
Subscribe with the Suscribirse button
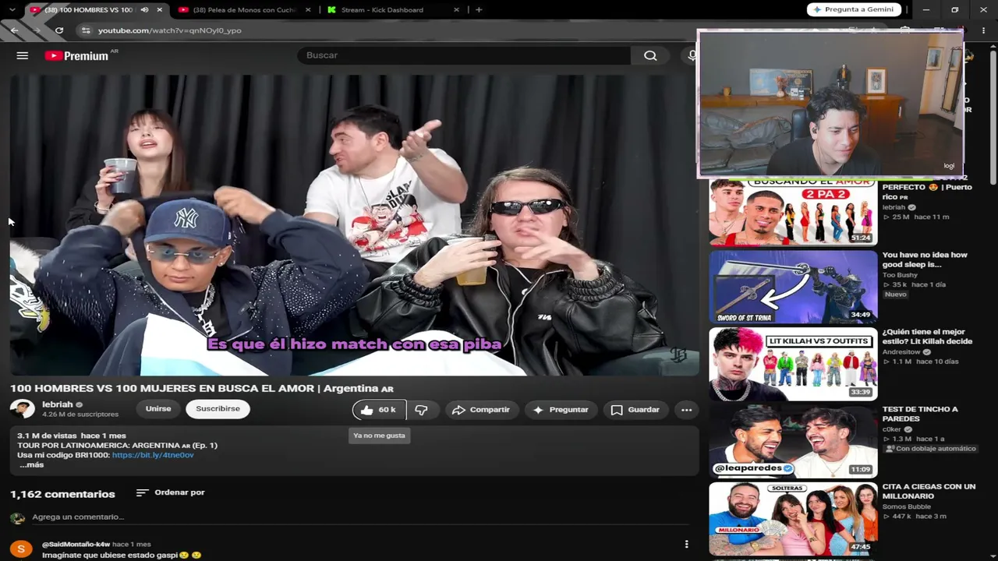coord(218,409)
